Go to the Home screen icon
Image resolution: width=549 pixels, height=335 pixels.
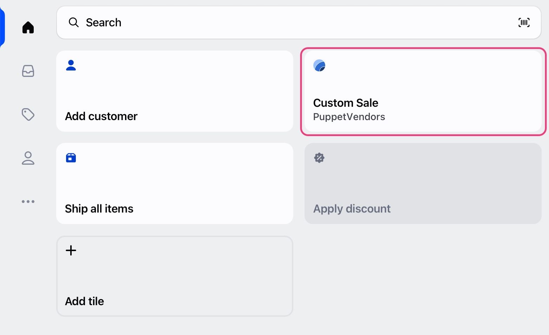tap(28, 27)
